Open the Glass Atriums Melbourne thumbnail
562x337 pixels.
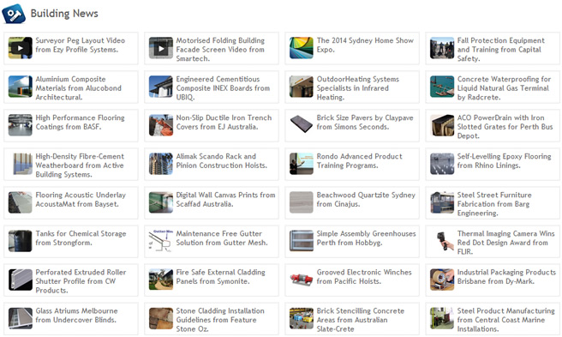coord(21,318)
